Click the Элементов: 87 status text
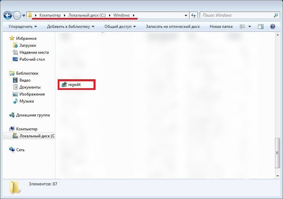Viewport: 283px width, 199px height. (43, 184)
